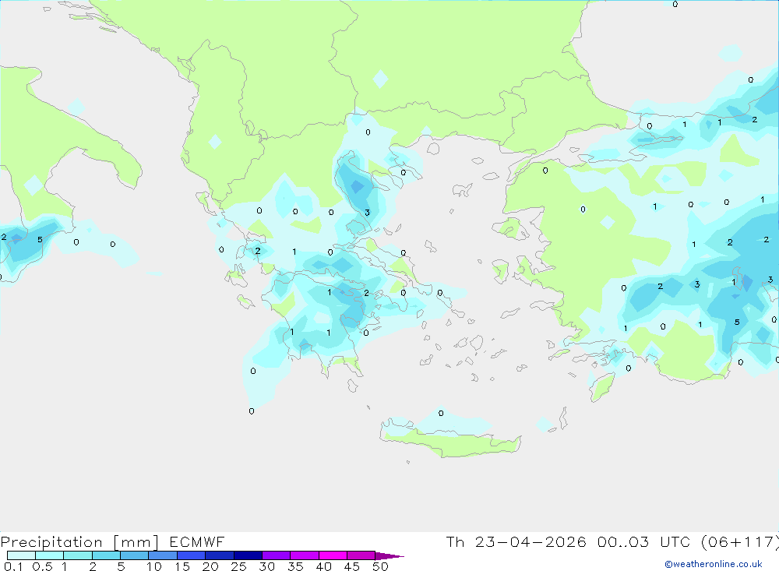Click the '35' legend scale value
779x571 pixels.
coord(295,566)
